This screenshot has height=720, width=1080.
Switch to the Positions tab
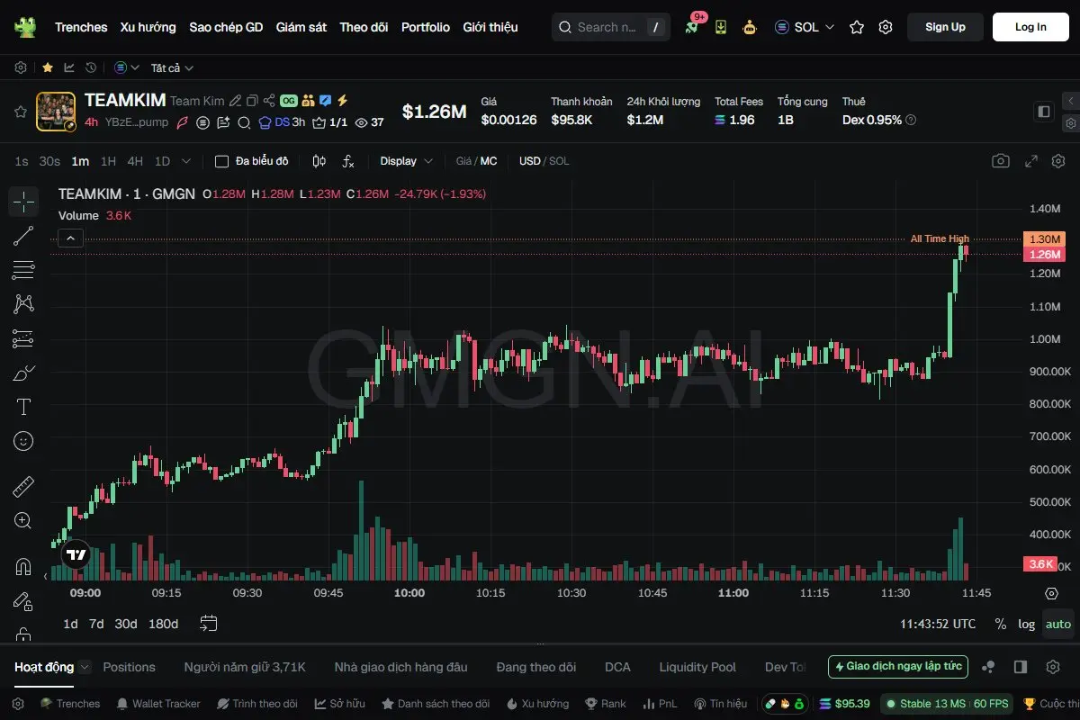pos(129,667)
